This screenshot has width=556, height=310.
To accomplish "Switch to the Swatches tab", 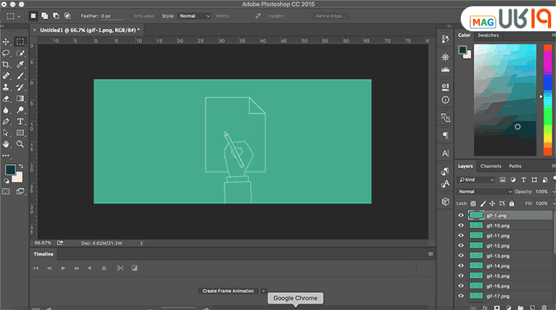I will [x=488, y=35].
